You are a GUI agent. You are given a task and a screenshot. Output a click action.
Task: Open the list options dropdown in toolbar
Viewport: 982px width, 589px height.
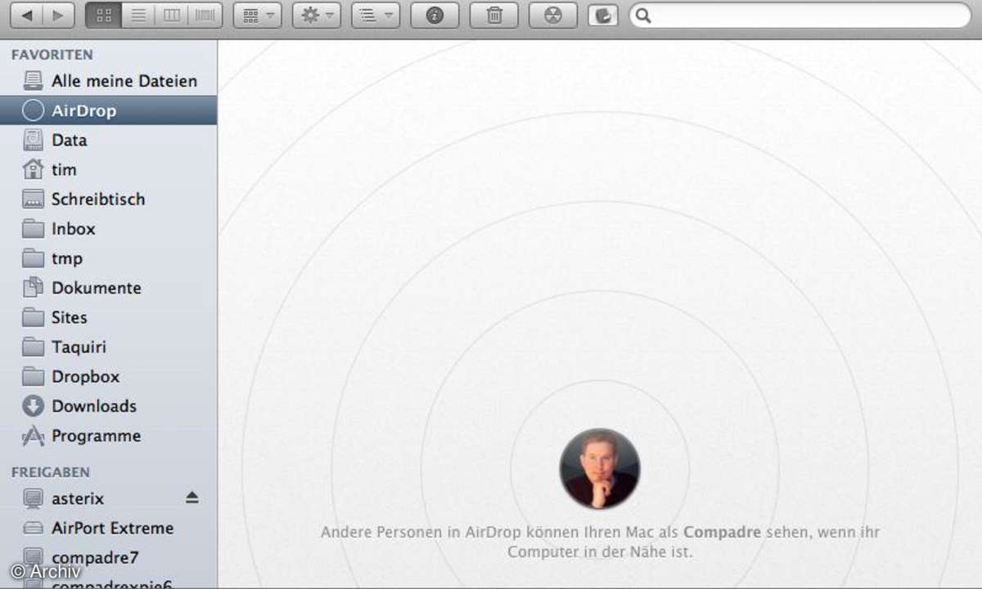[x=376, y=15]
